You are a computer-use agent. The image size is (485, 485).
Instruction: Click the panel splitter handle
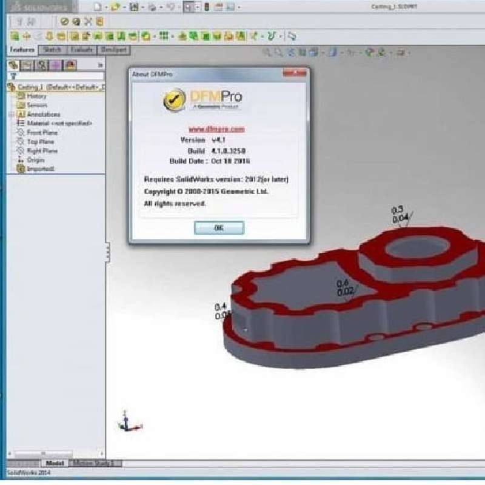pos(108,252)
